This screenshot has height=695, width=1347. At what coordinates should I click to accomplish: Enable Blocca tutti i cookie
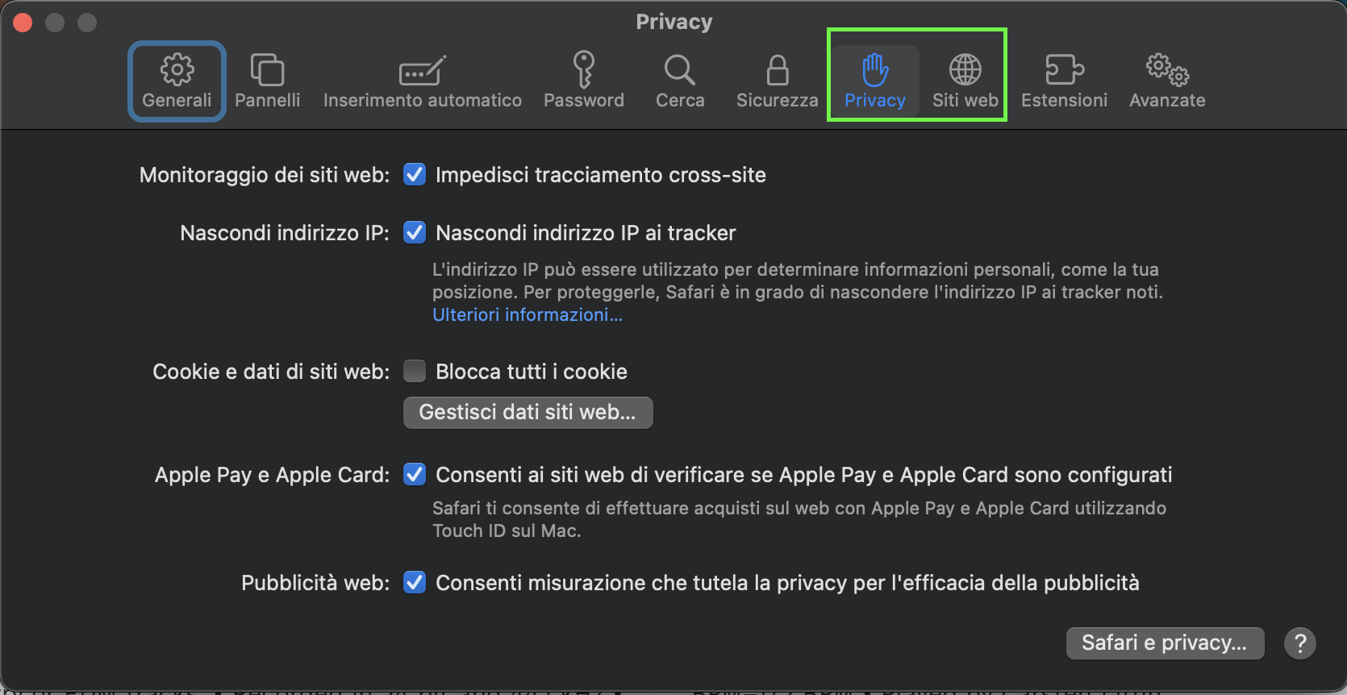(415, 371)
